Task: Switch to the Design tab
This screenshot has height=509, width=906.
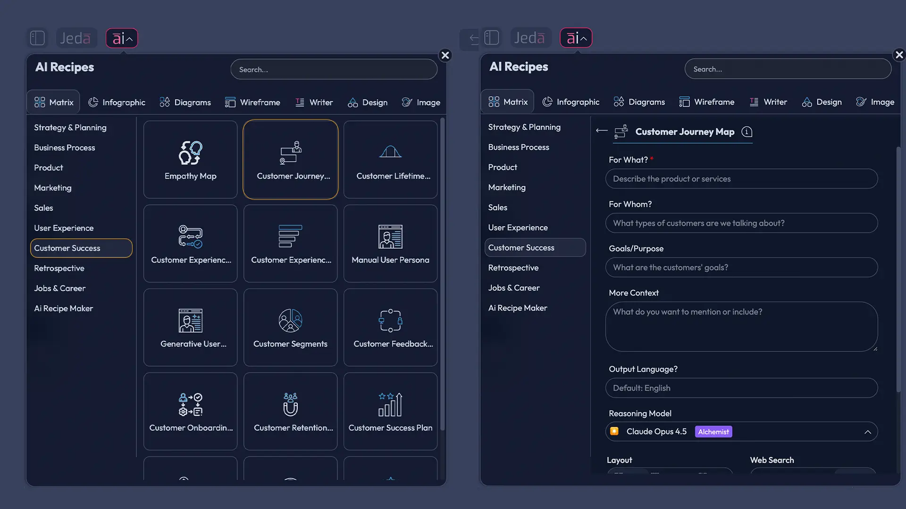Action: pyautogui.click(x=368, y=102)
